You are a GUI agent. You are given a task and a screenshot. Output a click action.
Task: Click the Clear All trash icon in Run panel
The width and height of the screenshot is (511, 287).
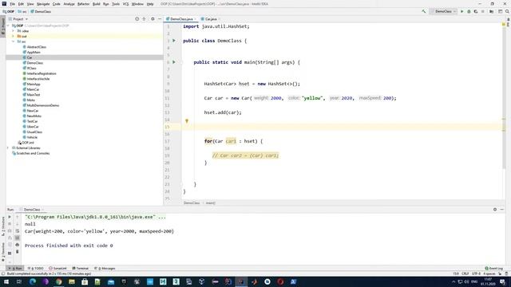coord(18,252)
